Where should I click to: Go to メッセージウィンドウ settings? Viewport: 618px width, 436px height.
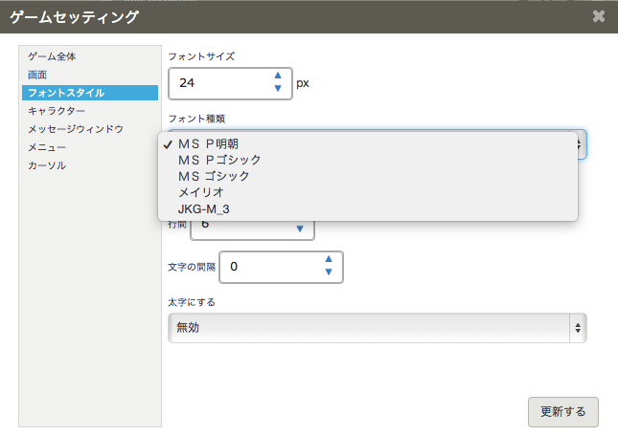click(x=76, y=129)
